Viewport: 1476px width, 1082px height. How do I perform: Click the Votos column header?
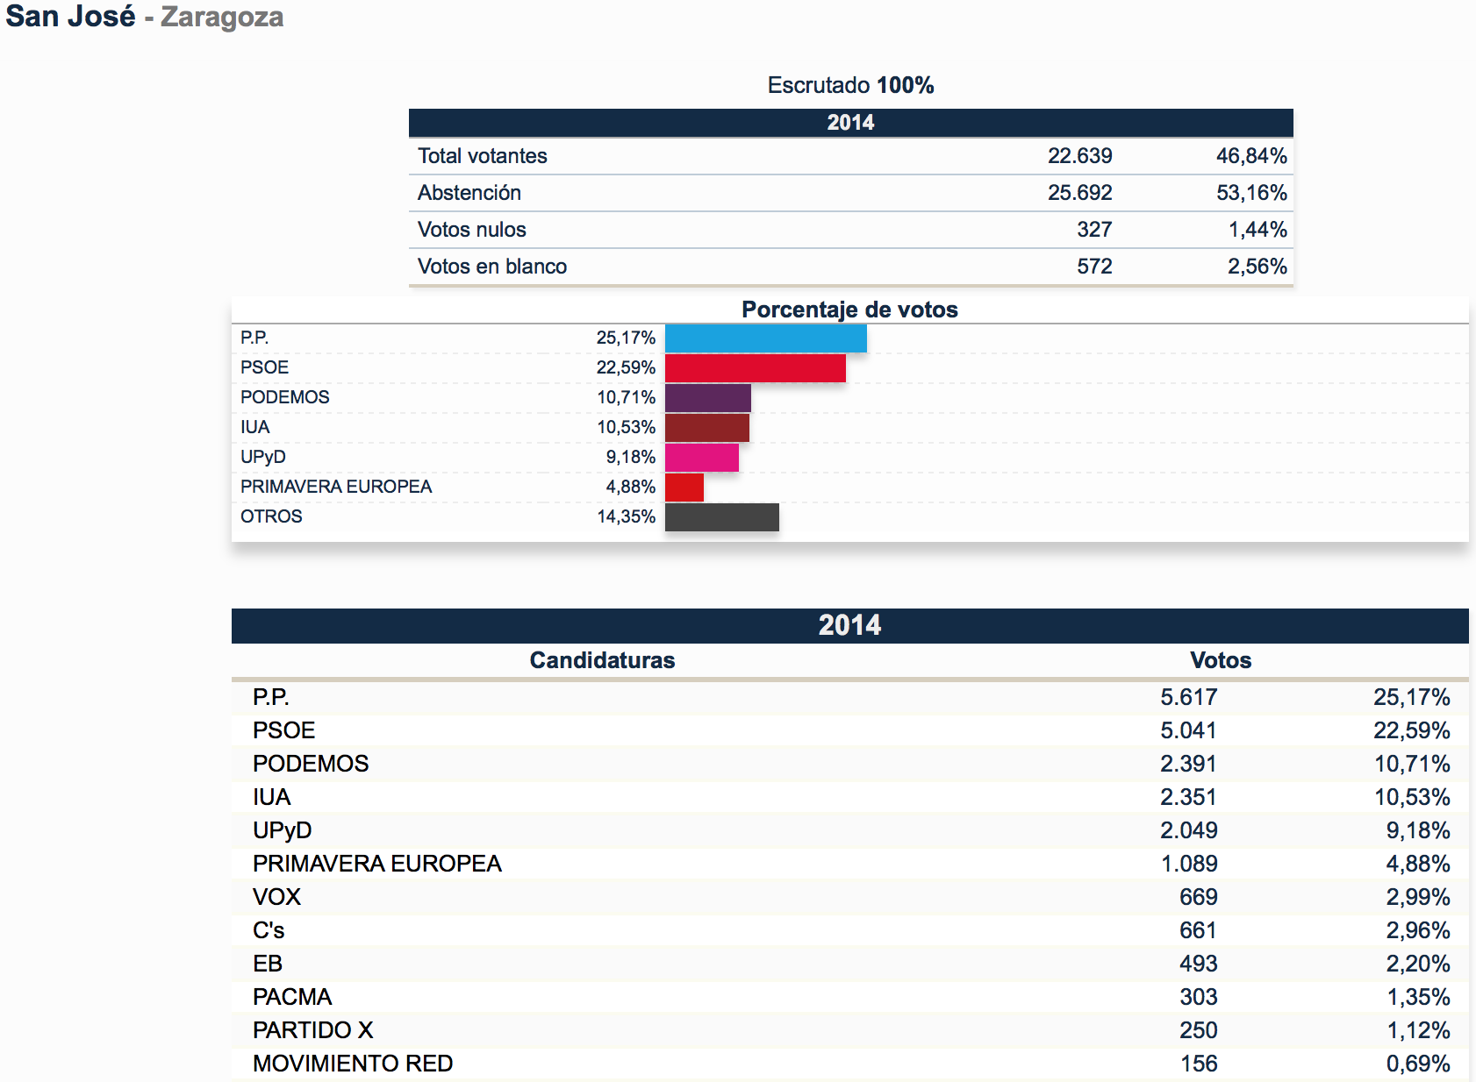point(1220,660)
